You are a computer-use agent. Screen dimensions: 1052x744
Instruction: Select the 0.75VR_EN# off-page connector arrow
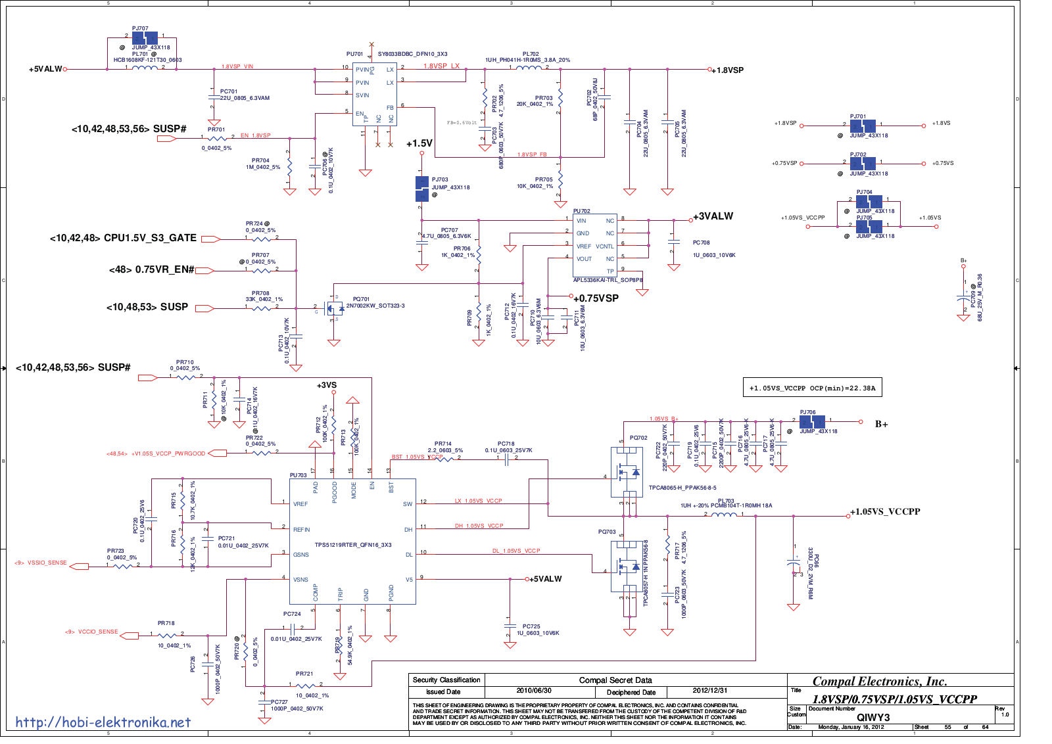pos(205,271)
